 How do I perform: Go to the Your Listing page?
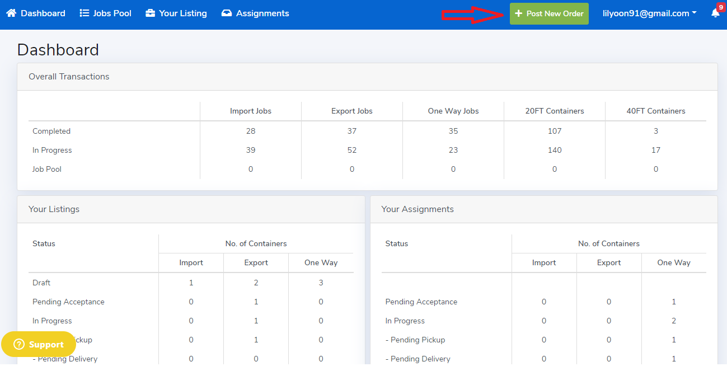point(182,13)
